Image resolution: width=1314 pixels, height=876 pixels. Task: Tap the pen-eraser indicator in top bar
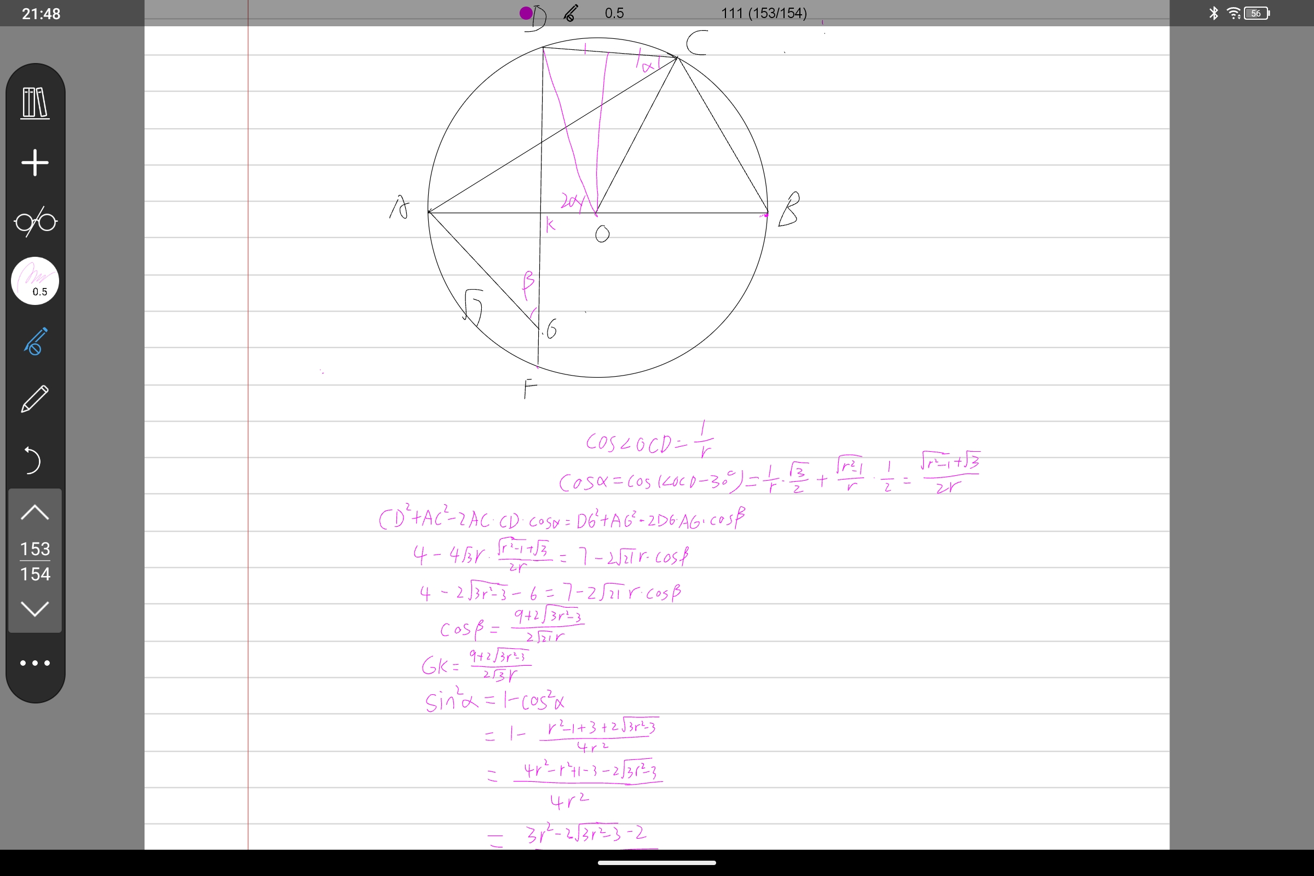[x=570, y=13]
